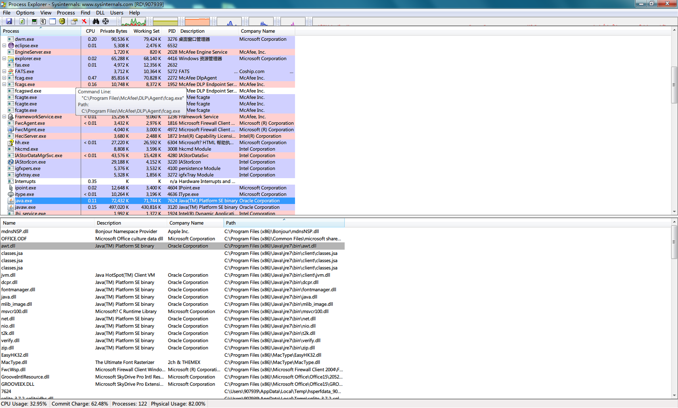Screen dimensions: 678x408
Task: Select mdnsNSP.dll in the DLL list
Action: pyautogui.click(x=172, y=231)
